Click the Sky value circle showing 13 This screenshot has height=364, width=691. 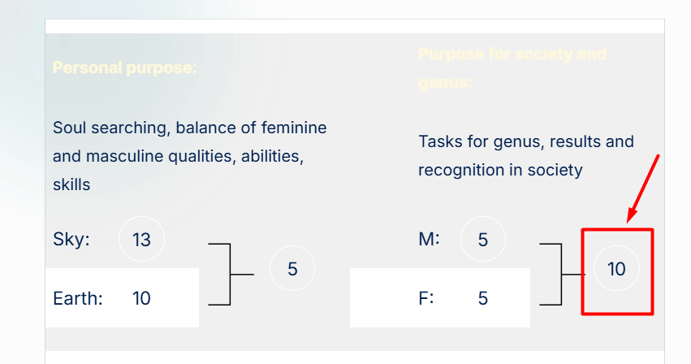(x=141, y=239)
